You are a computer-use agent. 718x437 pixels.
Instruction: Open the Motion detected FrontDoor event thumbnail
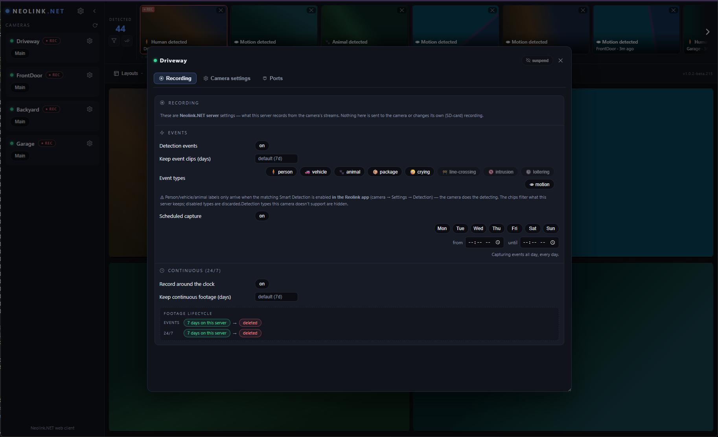coord(636,29)
